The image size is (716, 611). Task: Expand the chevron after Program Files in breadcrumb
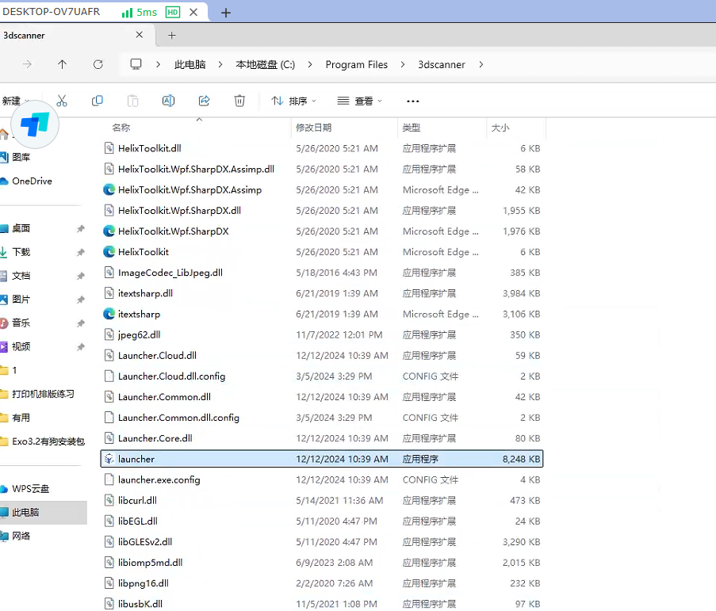click(403, 64)
